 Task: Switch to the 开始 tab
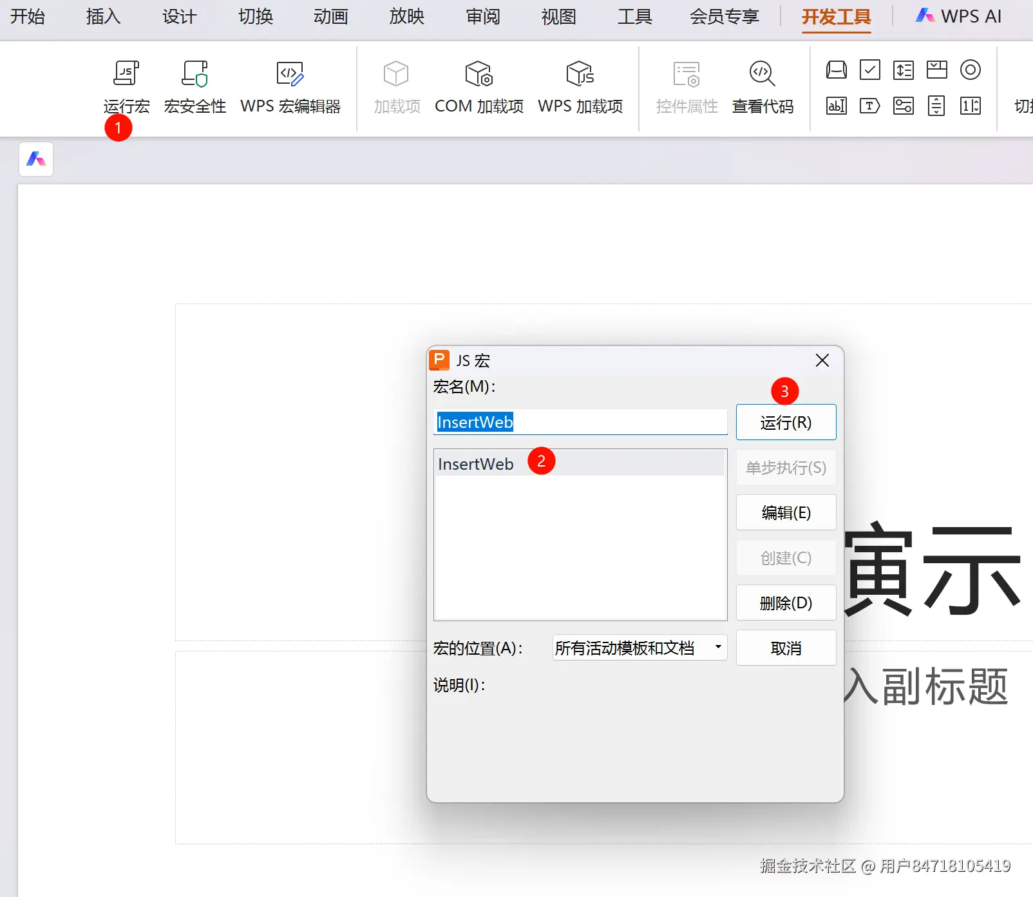tap(28, 17)
